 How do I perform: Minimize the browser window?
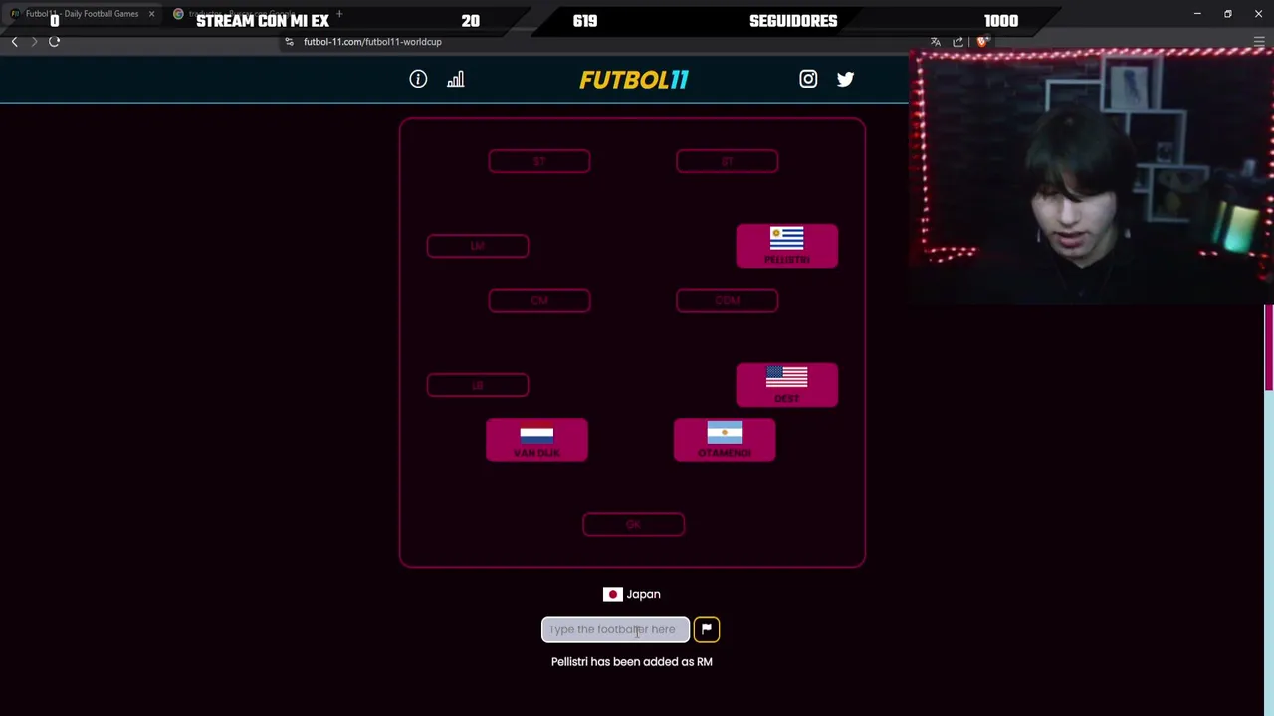[1197, 14]
